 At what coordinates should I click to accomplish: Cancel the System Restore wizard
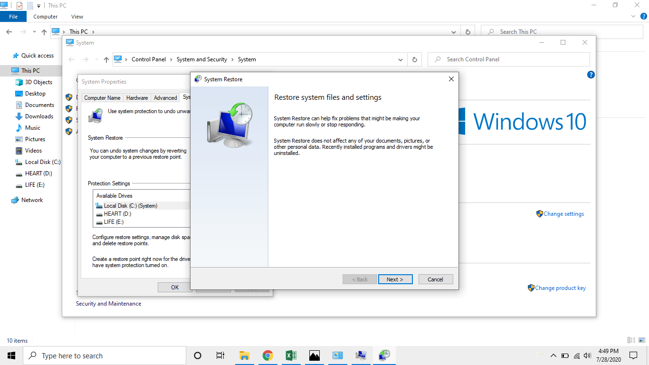click(x=436, y=279)
